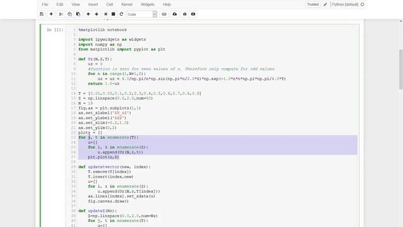Move the cell up with the up arrow
Image resolution: width=403 pixels, height=227 pixels.
(x=88, y=14)
